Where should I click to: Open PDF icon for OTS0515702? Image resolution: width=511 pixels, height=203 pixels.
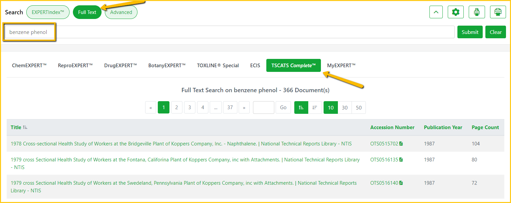pyautogui.click(x=401, y=144)
